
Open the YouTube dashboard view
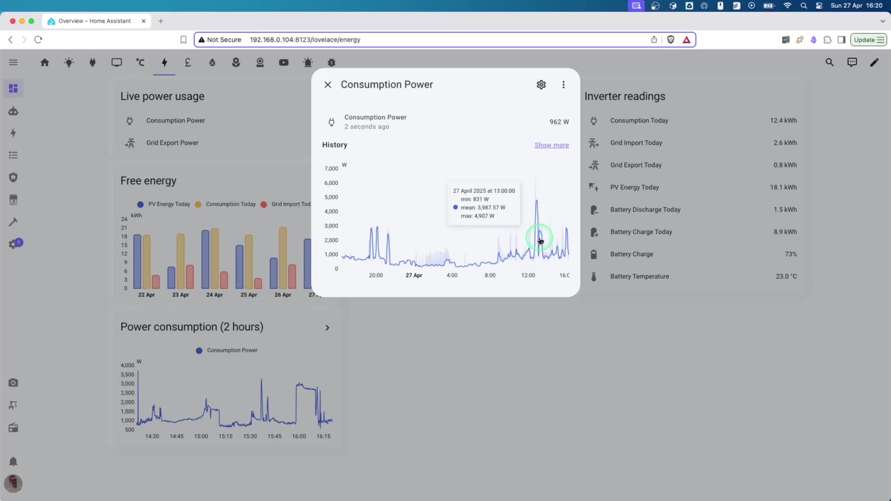[x=284, y=62]
